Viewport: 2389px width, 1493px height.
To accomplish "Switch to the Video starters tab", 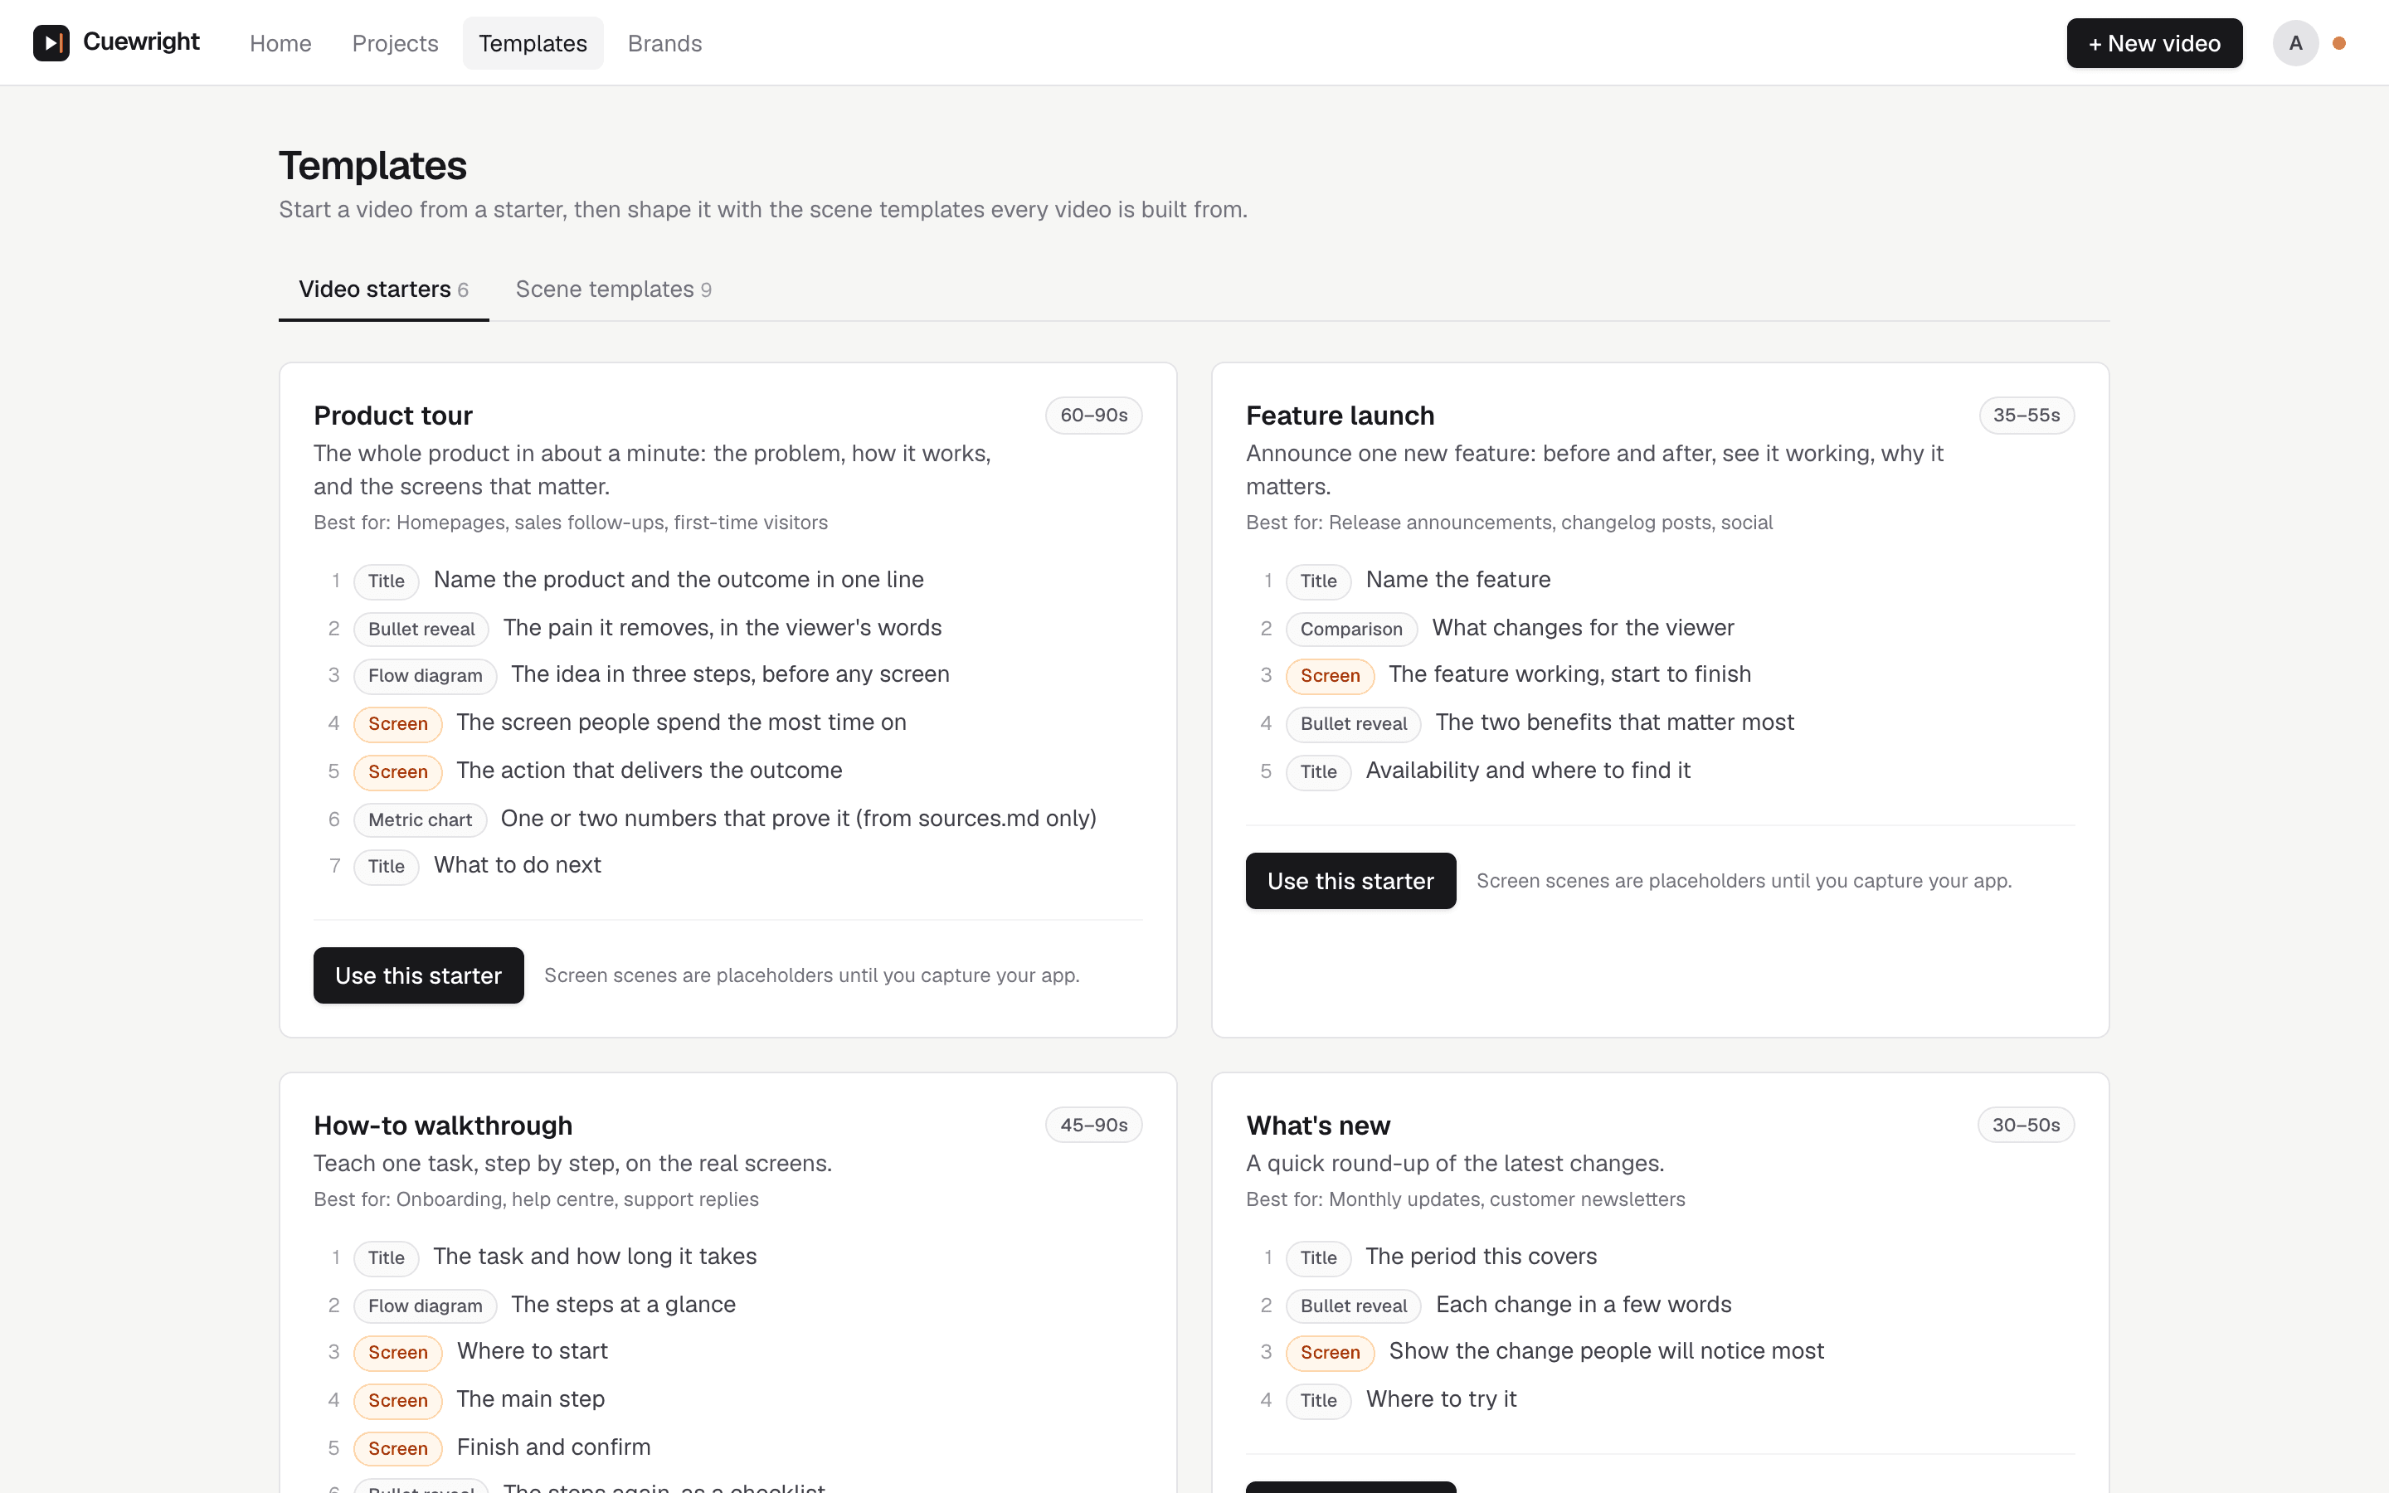I will pos(384,289).
